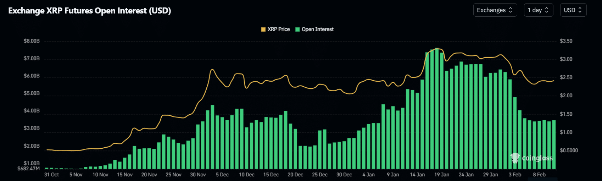The width and height of the screenshot is (602, 181).
Task: Click the 14 Jan date label
Action: [x=417, y=175]
